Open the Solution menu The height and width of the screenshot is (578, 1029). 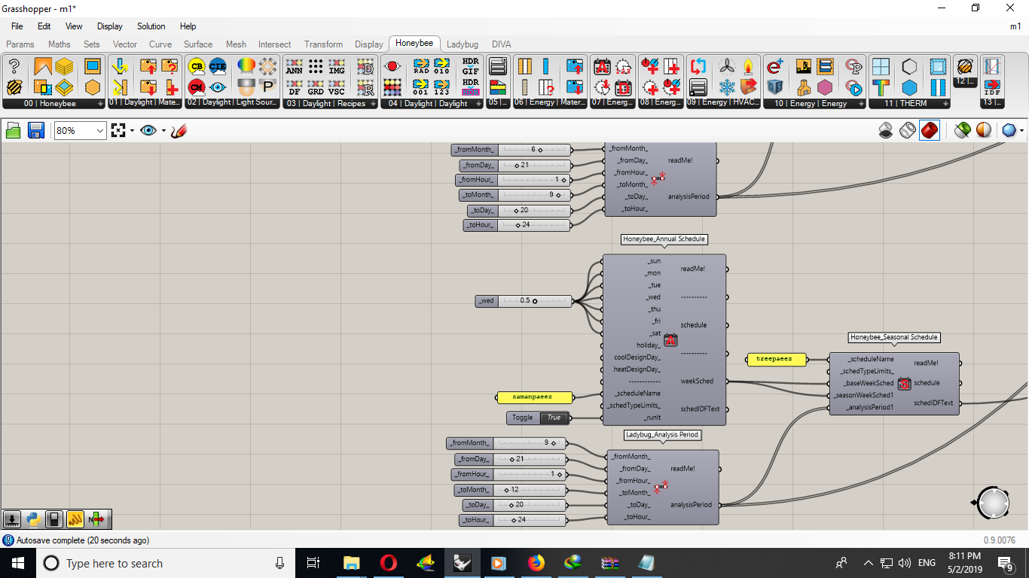pyautogui.click(x=151, y=26)
